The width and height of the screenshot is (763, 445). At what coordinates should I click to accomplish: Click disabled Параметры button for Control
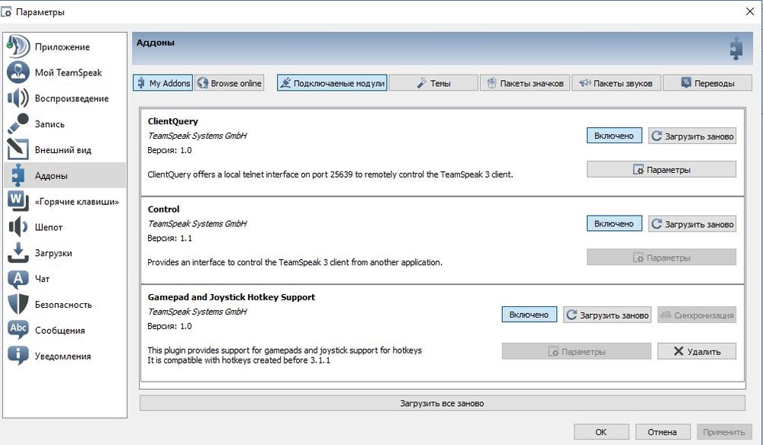click(x=662, y=258)
